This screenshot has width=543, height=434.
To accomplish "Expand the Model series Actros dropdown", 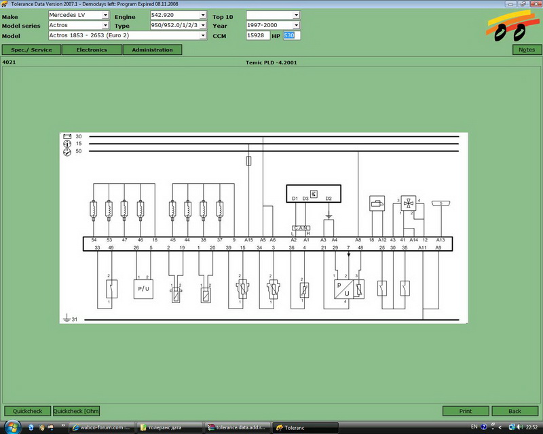I will tap(105, 25).
